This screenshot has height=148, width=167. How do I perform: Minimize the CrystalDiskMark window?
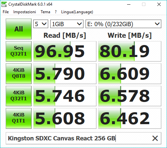[x=129, y=4]
